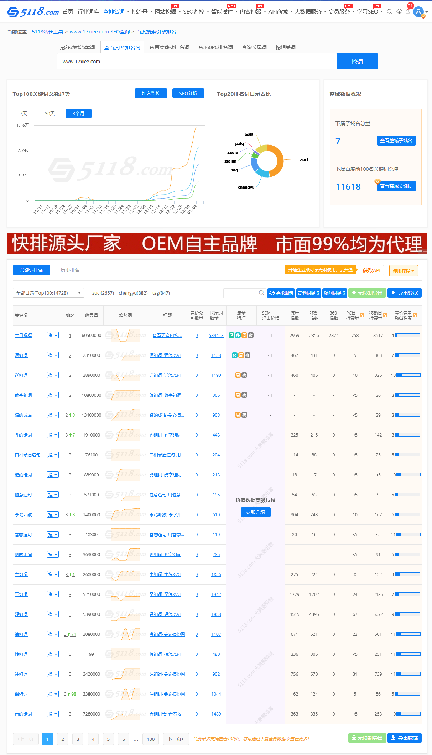Open trend chart thumbnail for 生日祝福

point(125,335)
